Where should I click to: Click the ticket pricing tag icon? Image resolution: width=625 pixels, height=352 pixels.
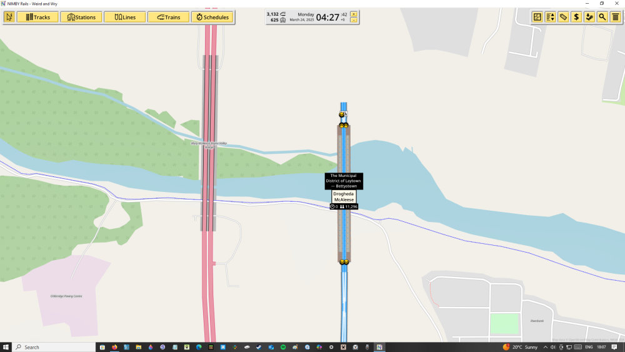coord(563,17)
